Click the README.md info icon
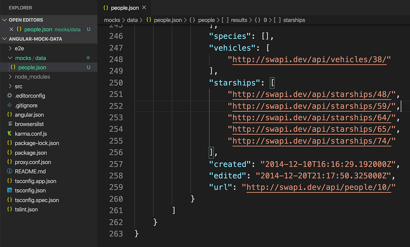Image resolution: width=410 pixels, height=247 pixels. coord(10,172)
